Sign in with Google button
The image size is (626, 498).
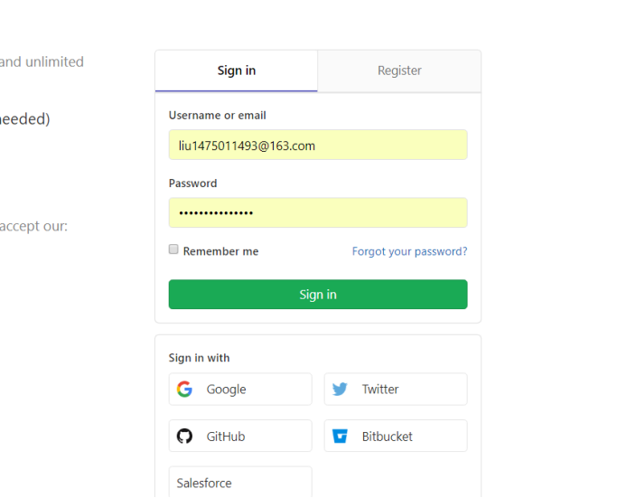click(240, 390)
